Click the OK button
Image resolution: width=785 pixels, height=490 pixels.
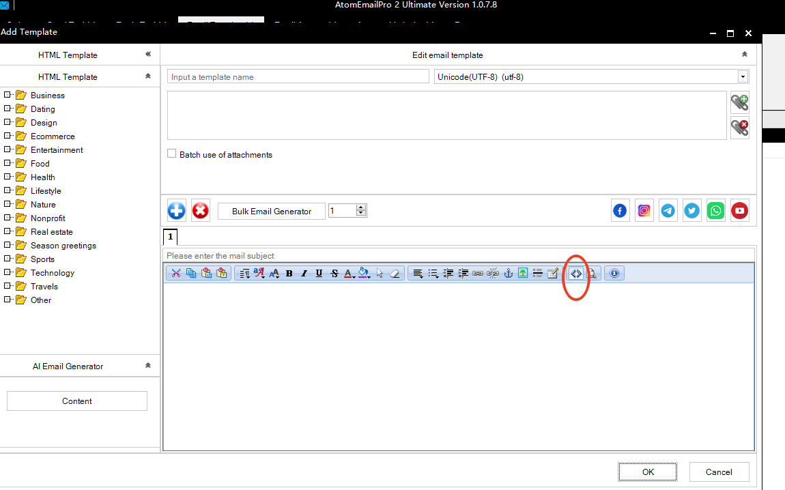[x=648, y=472]
